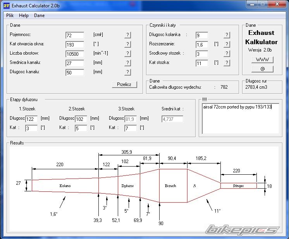289x239 pixels.
Task: Click the question mark beside Kat otwarcia okna
Action: (127, 44)
